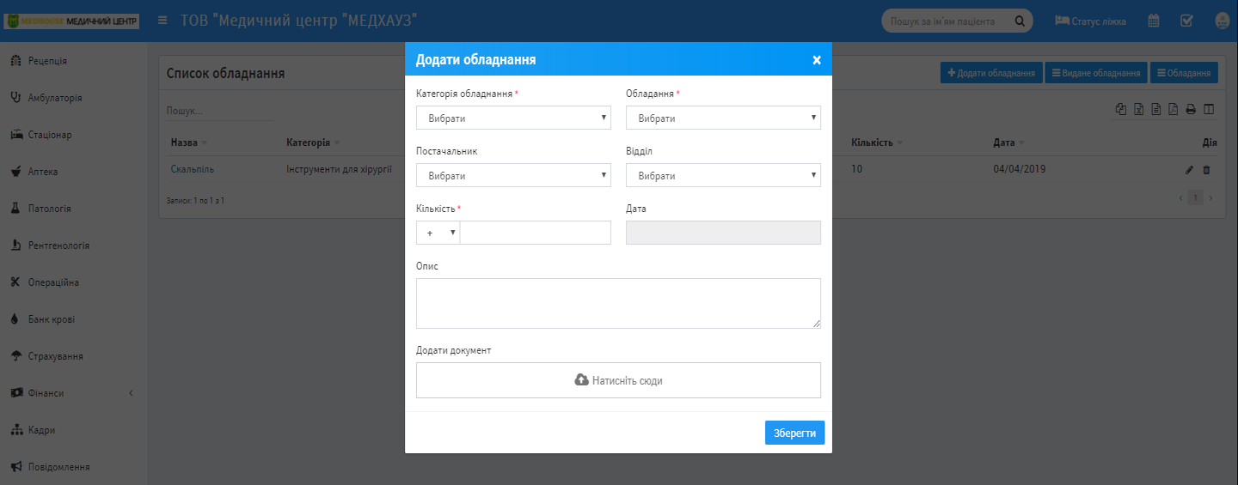Click the edit pencil for Скальпіль row

(x=1190, y=170)
